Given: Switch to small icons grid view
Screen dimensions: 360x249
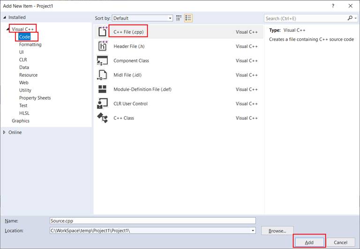Looking at the screenshot, I should (x=179, y=18).
